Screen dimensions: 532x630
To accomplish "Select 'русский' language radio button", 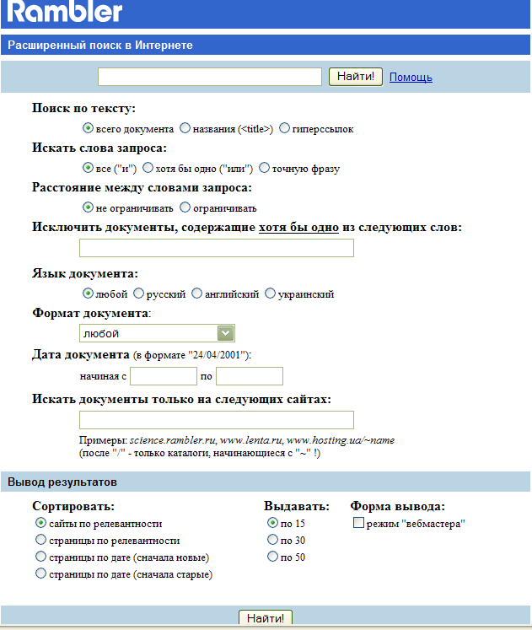I will tap(138, 293).
